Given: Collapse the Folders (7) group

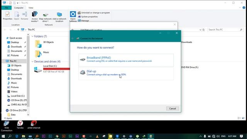Looking at the screenshot, I should tap(32, 36).
